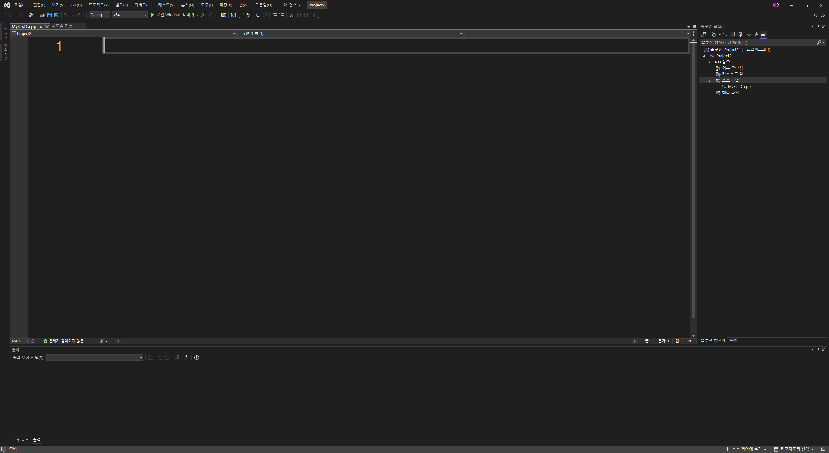Screen dimensions: 829x453
Task: Open properties via the wrench icon in Solution Explorer
Action: tap(756, 35)
